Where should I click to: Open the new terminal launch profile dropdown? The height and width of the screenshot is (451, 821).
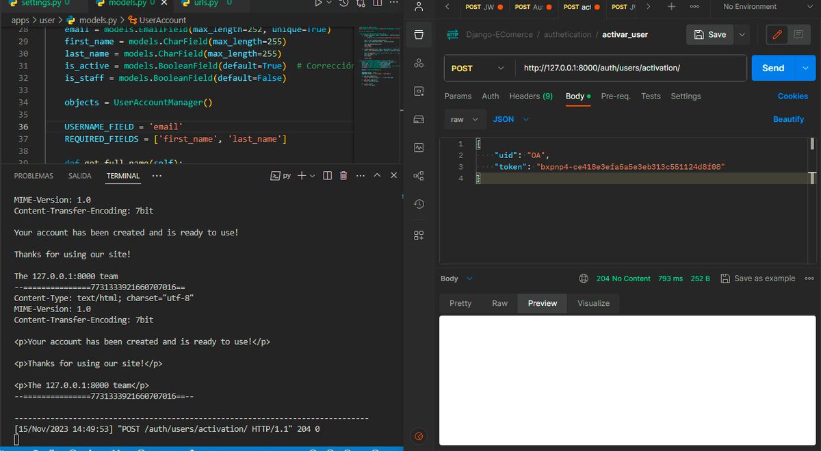[313, 176]
